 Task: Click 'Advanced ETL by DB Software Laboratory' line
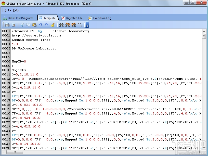coord(50,31)
